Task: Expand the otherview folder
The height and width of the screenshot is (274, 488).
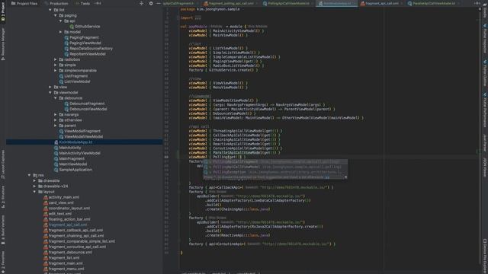Action: [x=56, y=120]
